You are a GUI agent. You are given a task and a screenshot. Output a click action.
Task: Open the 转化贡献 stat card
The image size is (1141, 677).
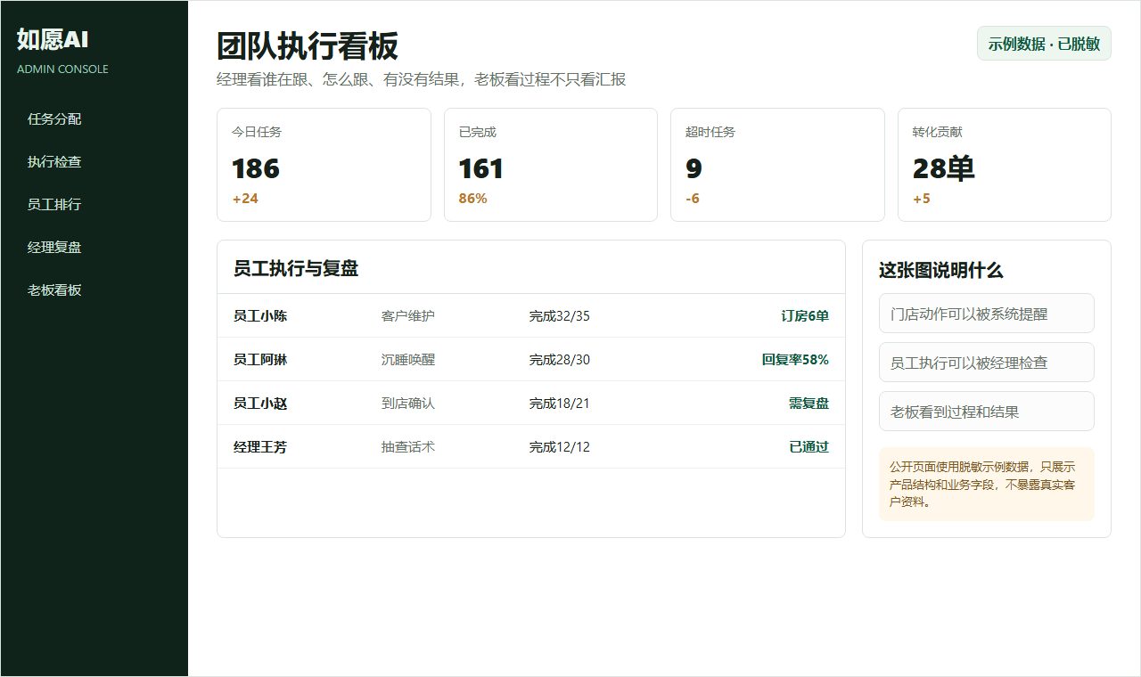point(1005,165)
